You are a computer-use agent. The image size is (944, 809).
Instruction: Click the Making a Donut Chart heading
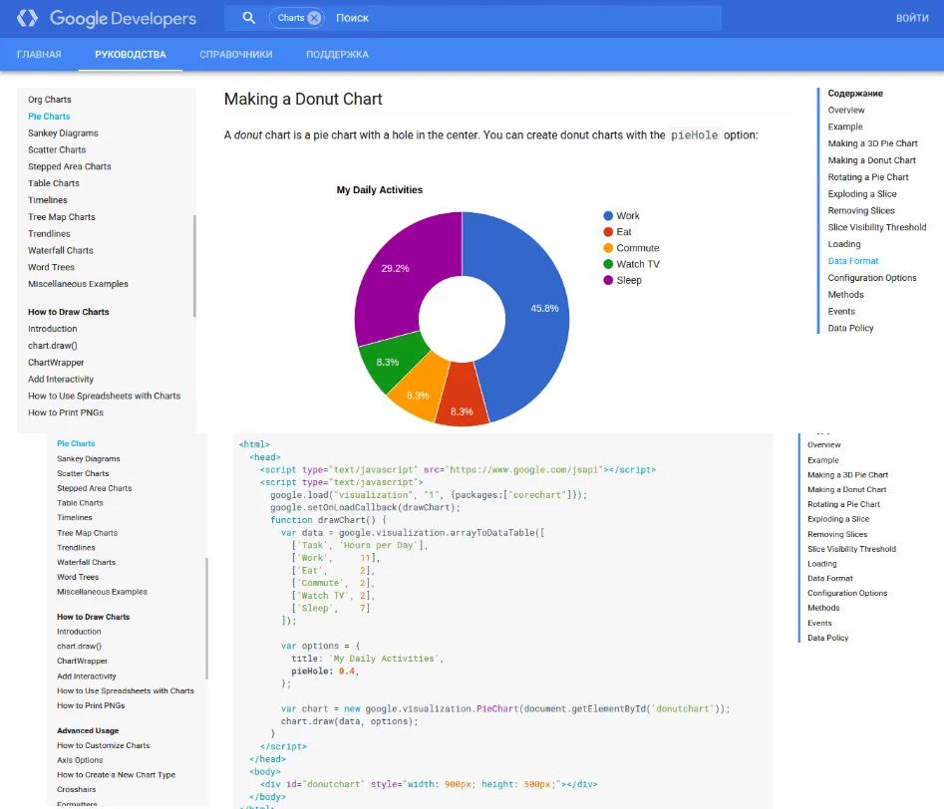click(x=303, y=99)
